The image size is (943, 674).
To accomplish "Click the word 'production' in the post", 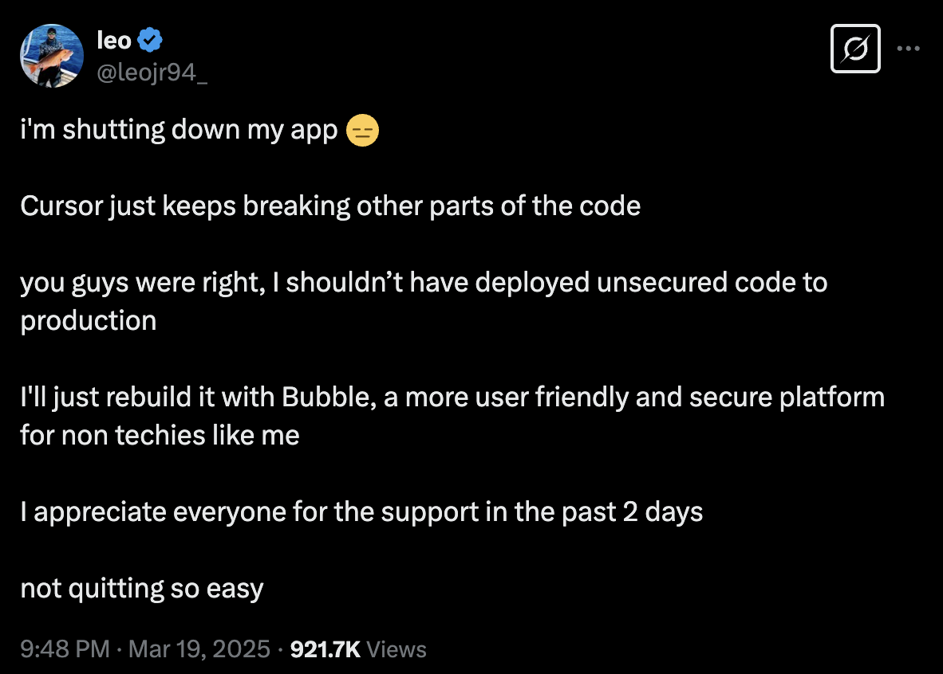I will [x=89, y=321].
